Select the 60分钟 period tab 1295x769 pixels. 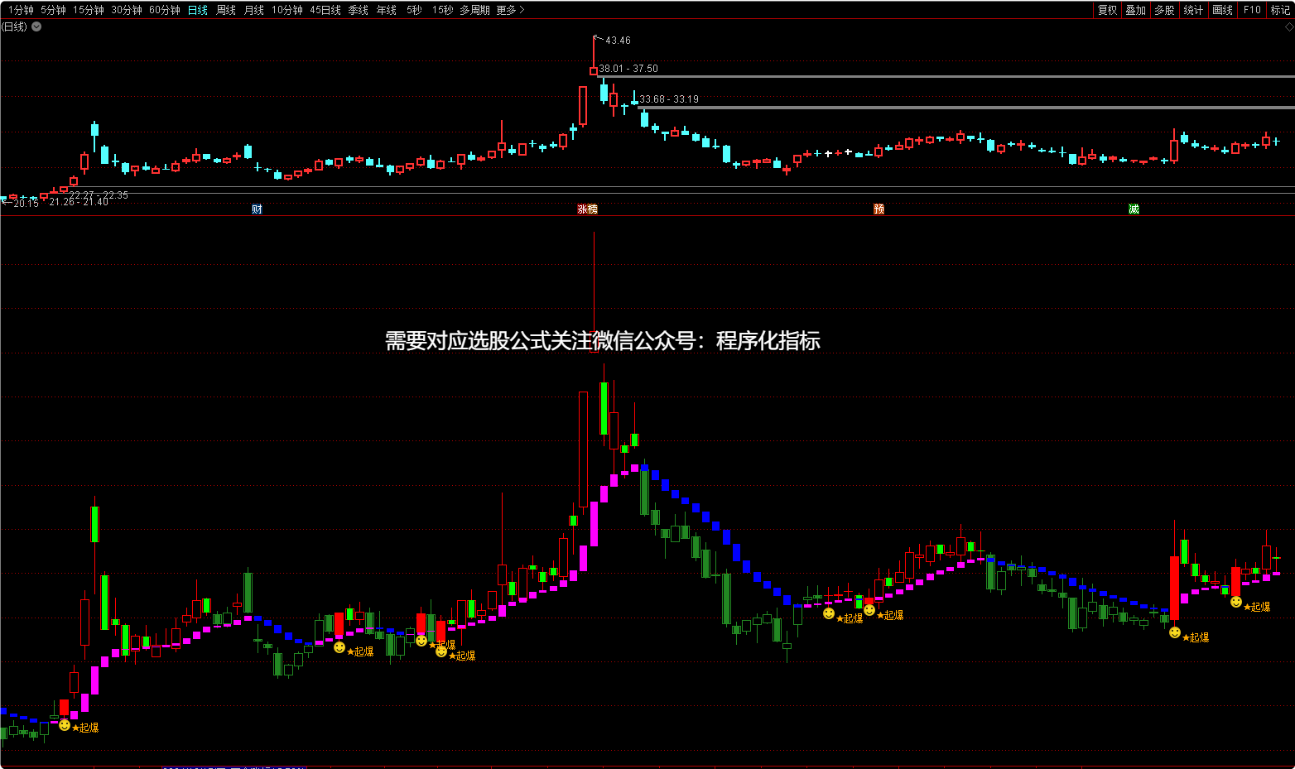click(164, 10)
